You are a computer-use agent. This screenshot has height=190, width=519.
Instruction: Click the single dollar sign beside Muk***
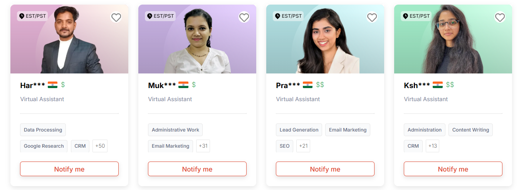pyautogui.click(x=194, y=85)
